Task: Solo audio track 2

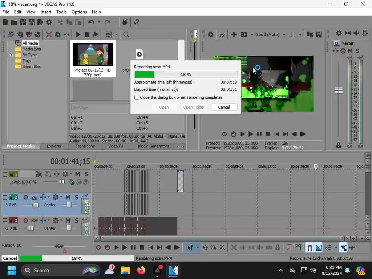Action: 76,197
